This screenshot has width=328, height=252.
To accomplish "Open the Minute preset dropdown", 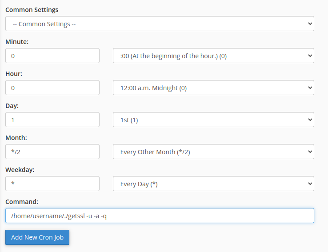I will pyautogui.click(x=213, y=56).
